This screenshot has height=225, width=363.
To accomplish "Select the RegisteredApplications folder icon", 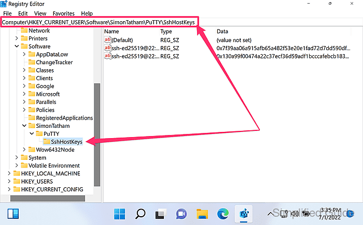I will 32,117.
